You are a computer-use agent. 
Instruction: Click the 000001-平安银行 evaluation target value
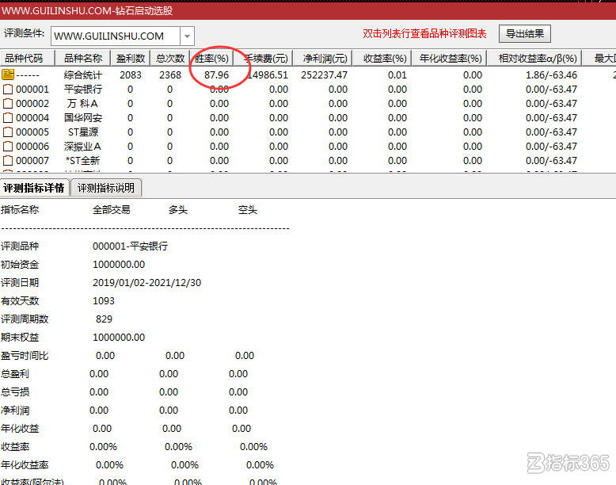130,246
